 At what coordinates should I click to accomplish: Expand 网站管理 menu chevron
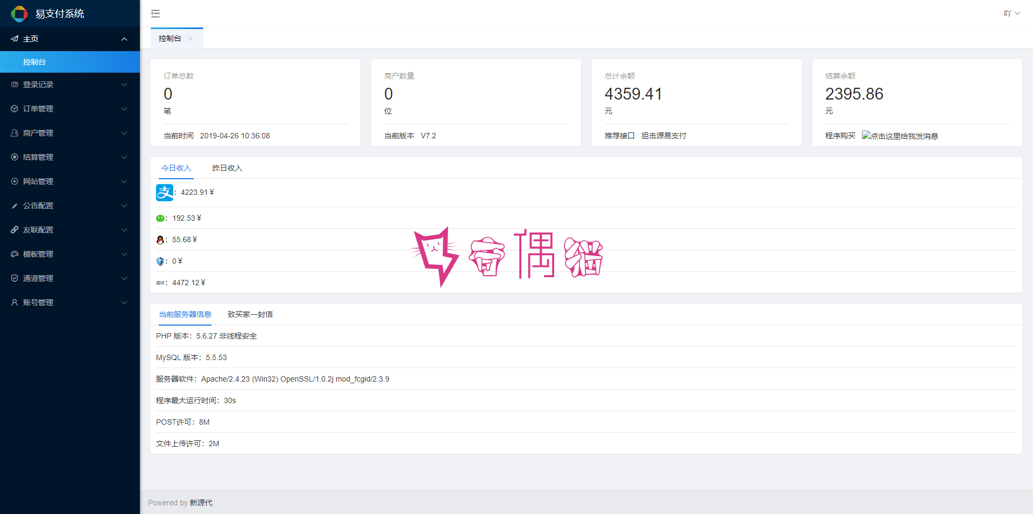pos(124,181)
